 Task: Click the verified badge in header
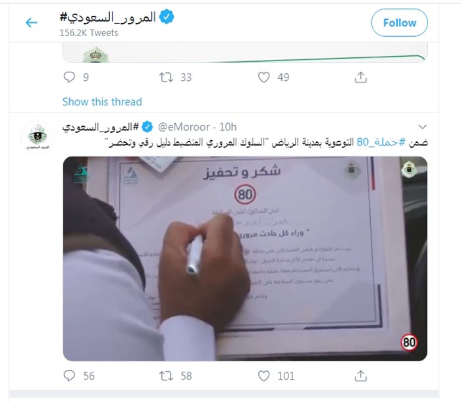point(167,16)
